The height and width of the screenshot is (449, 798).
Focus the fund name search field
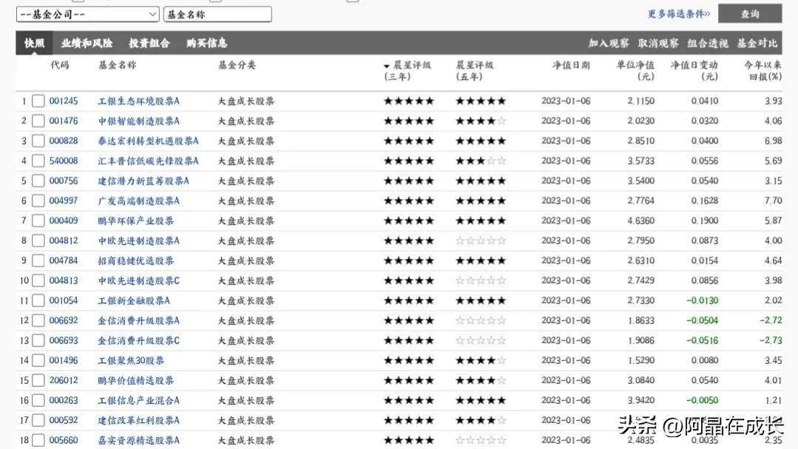click(x=217, y=14)
